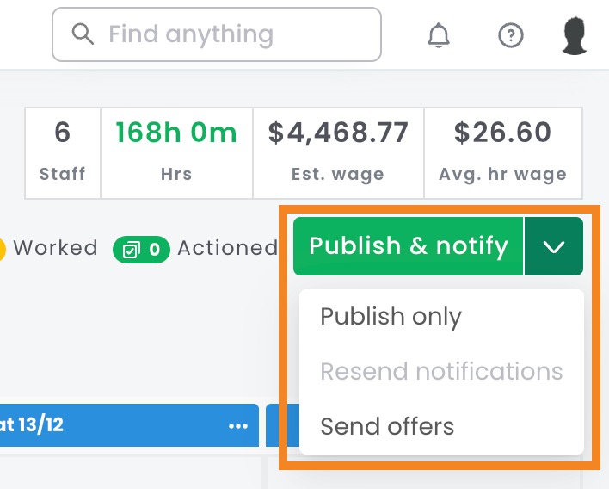Click the Est. wage summary tile
609x489 pixels.
(338, 152)
